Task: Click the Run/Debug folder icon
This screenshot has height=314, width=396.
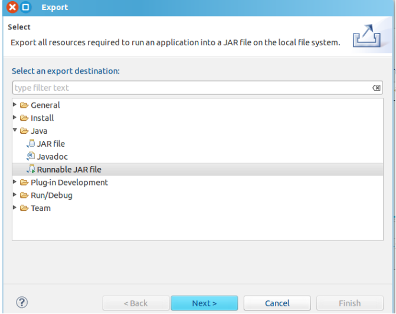Action: pos(24,196)
